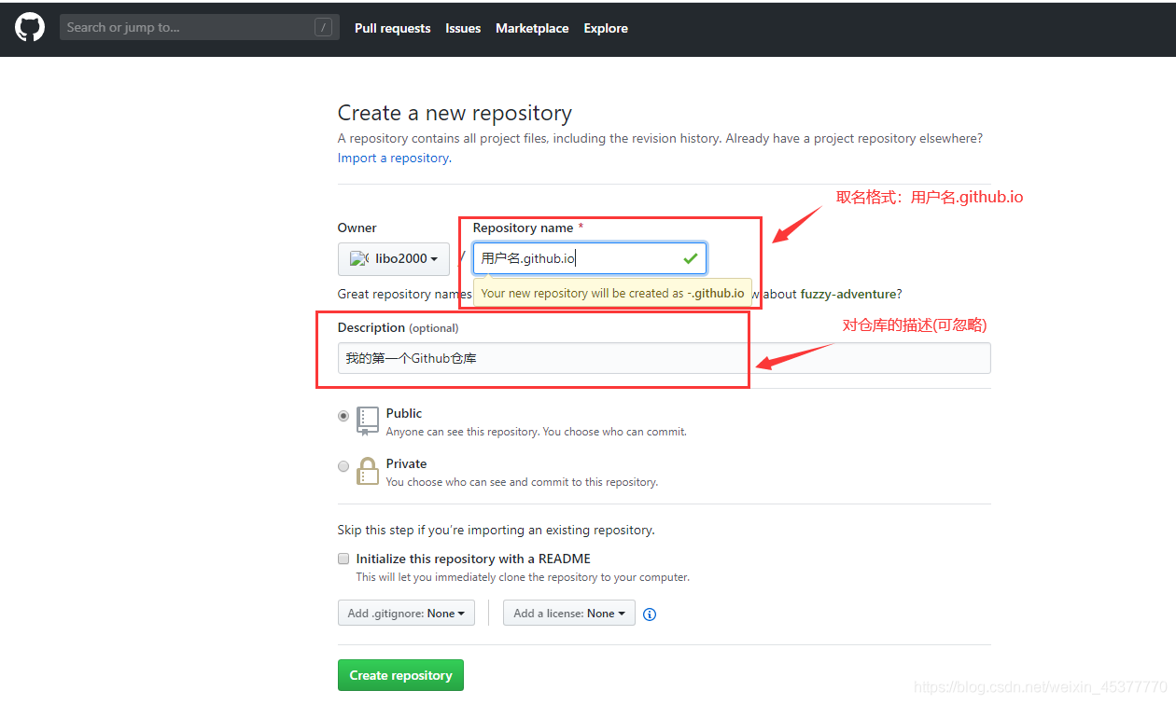
Task: Click 'Anyone can see this repository' text
Action: pyautogui.click(x=537, y=432)
